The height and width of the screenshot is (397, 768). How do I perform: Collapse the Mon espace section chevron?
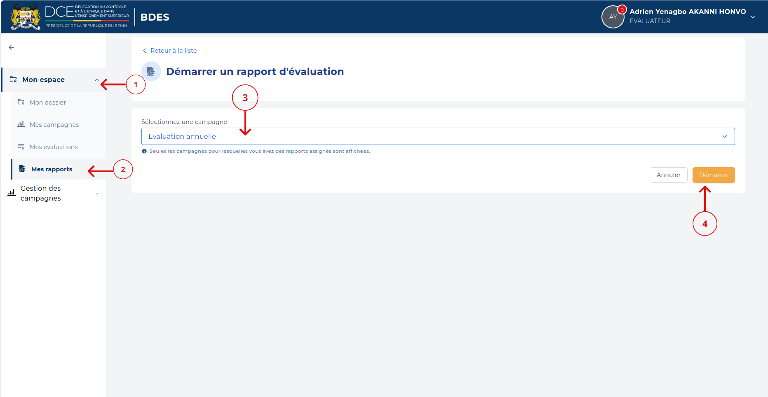click(x=97, y=80)
